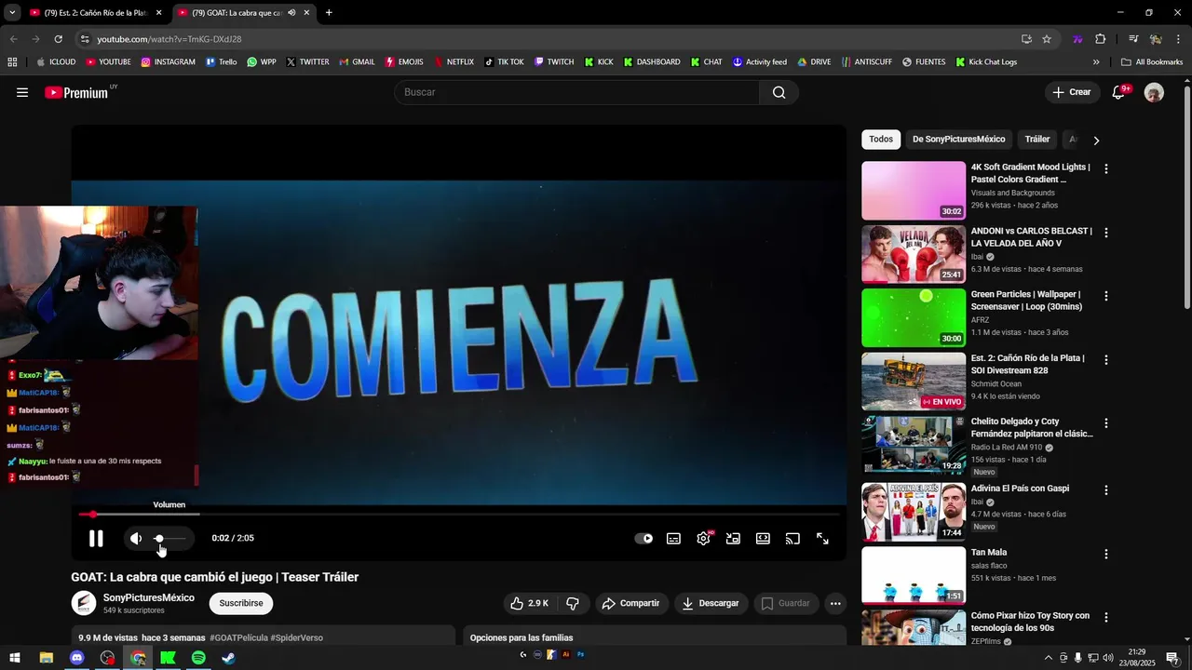This screenshot has width=1192, height=670.
Task: Click the magnifier search button
Action: tap(779, 92)
